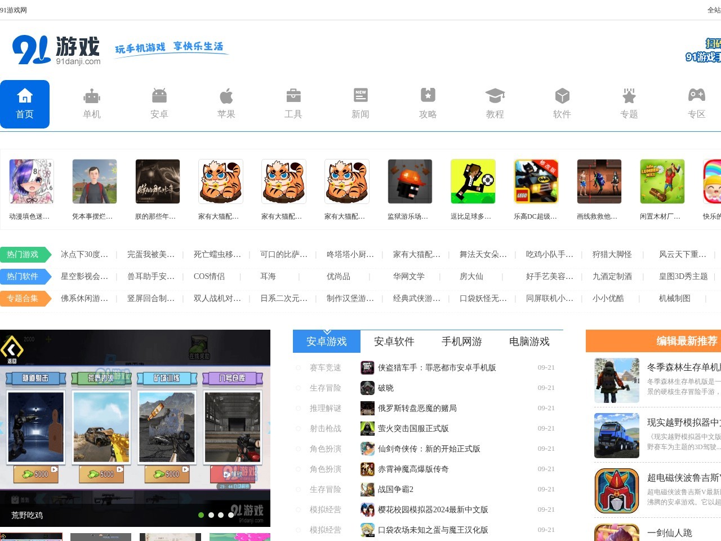Open the 机械制图 topic link

point(675,299)
